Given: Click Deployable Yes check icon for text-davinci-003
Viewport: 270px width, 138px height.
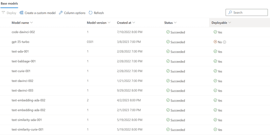Looking at the screenshot, I should click(x=215, y=90).
